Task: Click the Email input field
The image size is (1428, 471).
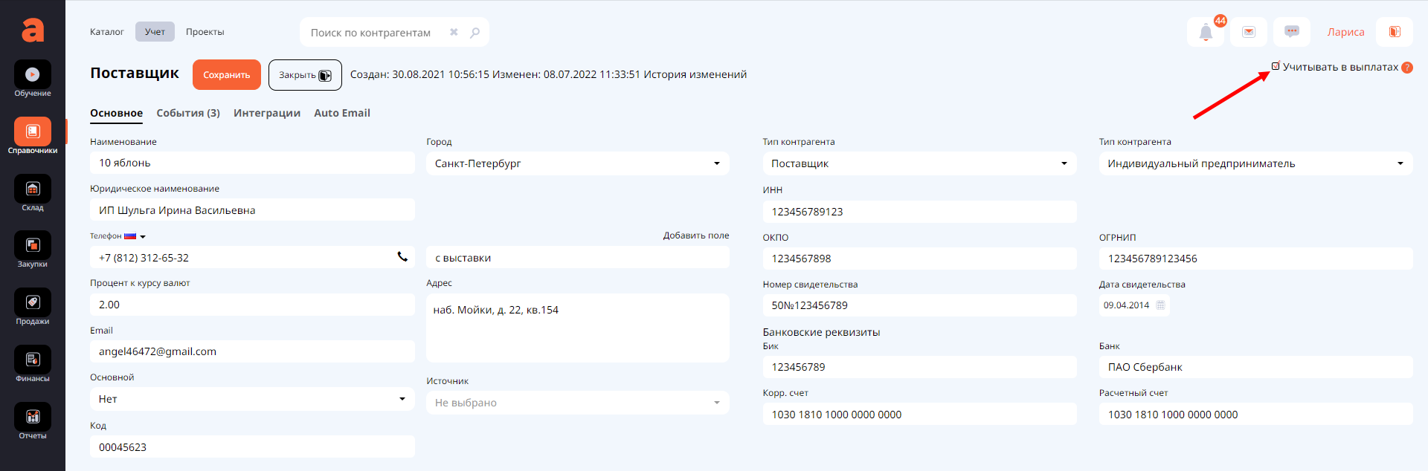Action: (252, 351)
